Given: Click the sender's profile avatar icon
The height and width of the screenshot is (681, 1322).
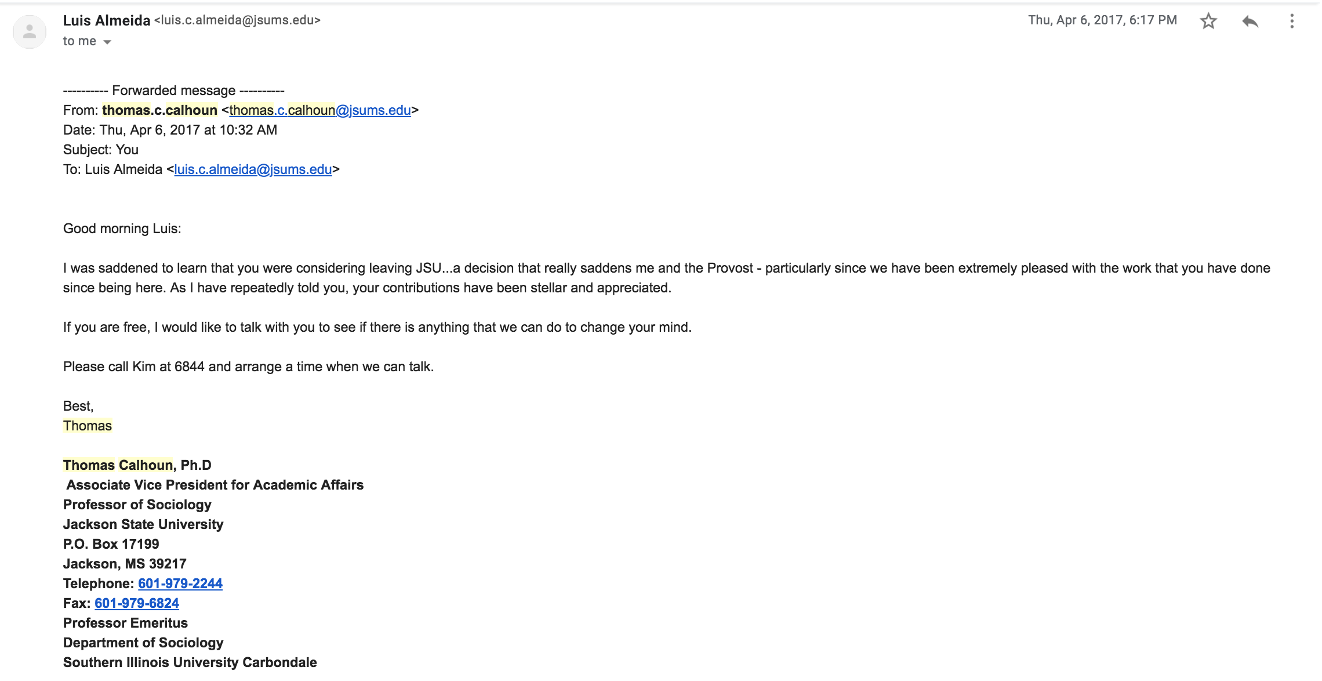Looking at the screenshot, I should pos(30,31).
